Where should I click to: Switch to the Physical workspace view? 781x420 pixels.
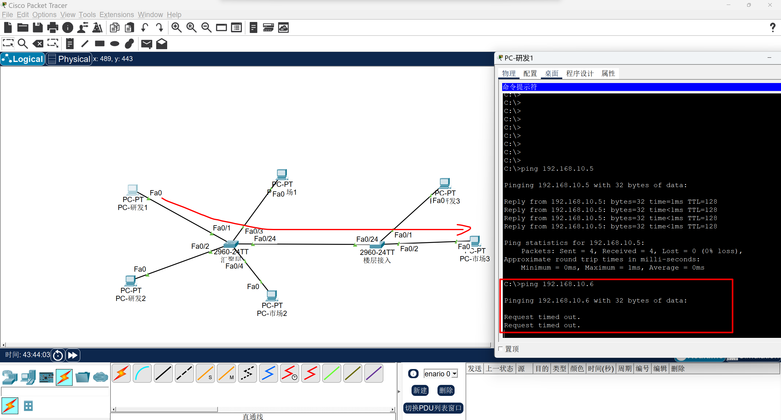[x=69, y=59]
